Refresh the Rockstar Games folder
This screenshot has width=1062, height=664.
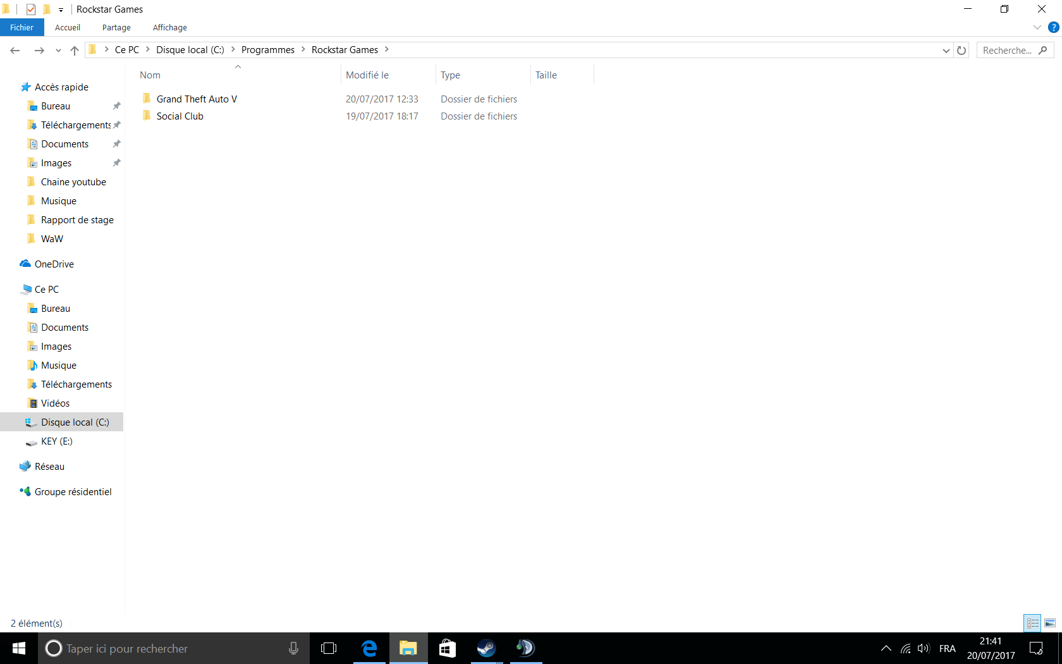click(x=961, y=51)
